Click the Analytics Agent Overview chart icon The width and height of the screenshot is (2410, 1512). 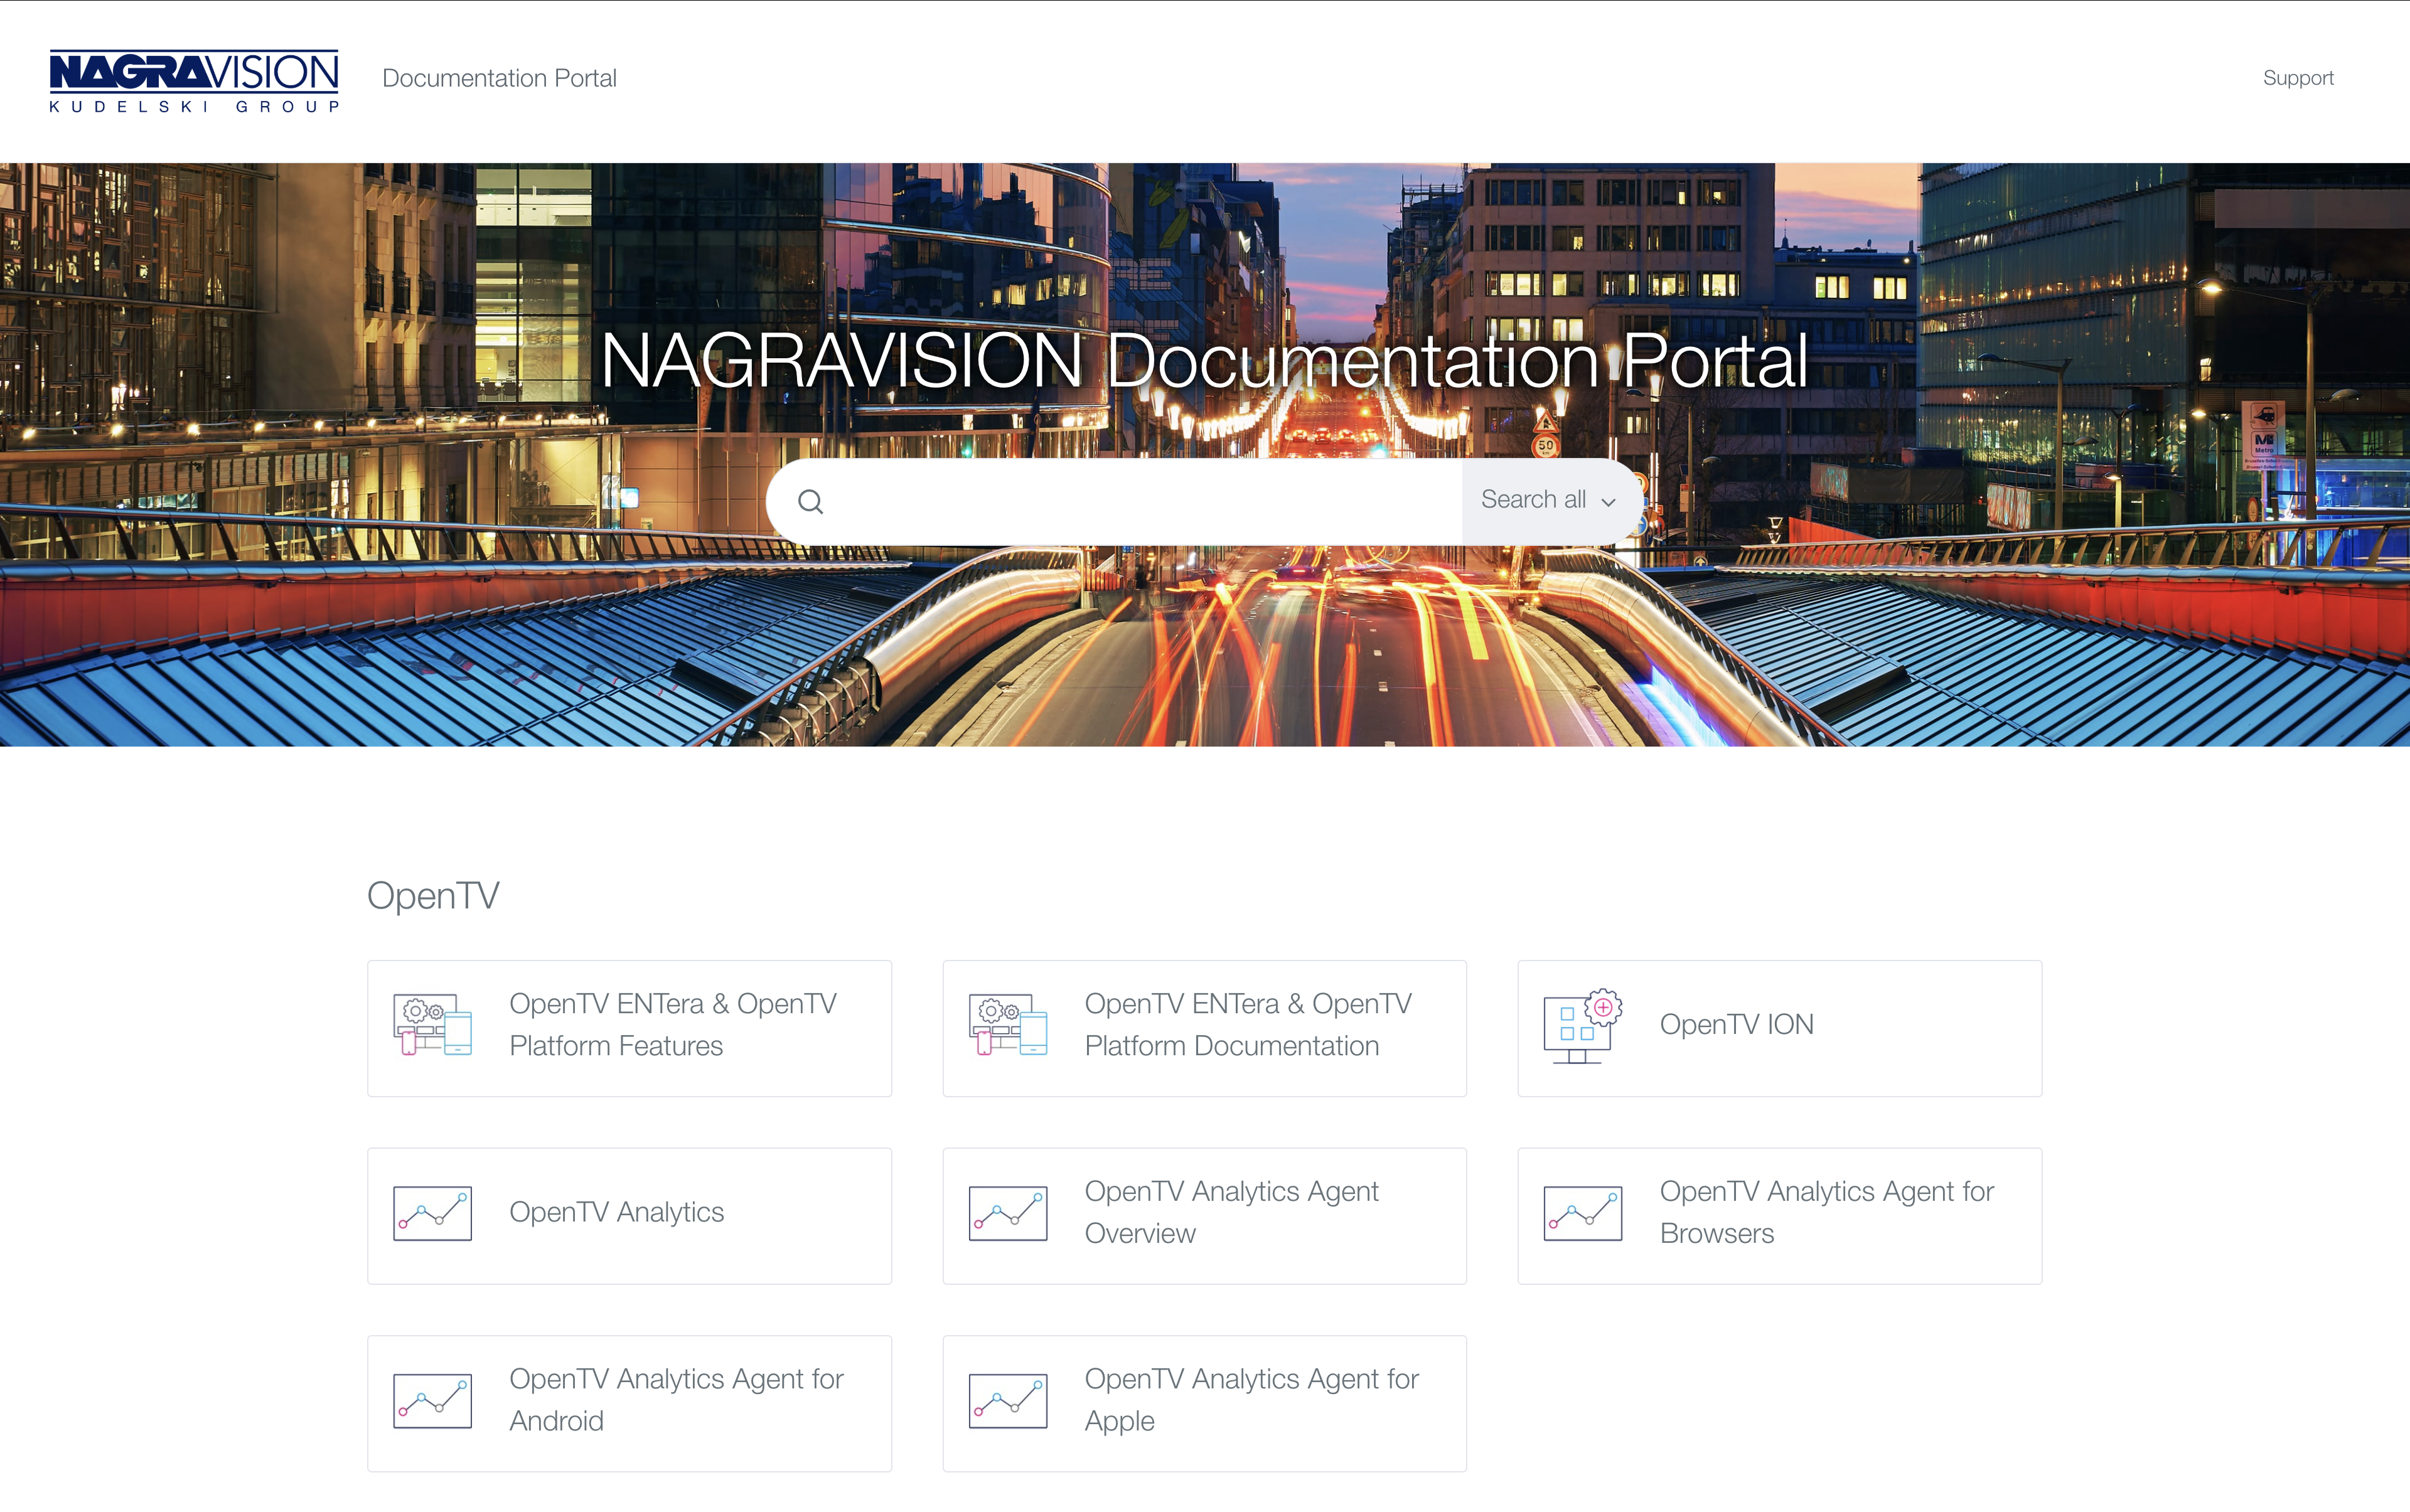[1007, 1214]
